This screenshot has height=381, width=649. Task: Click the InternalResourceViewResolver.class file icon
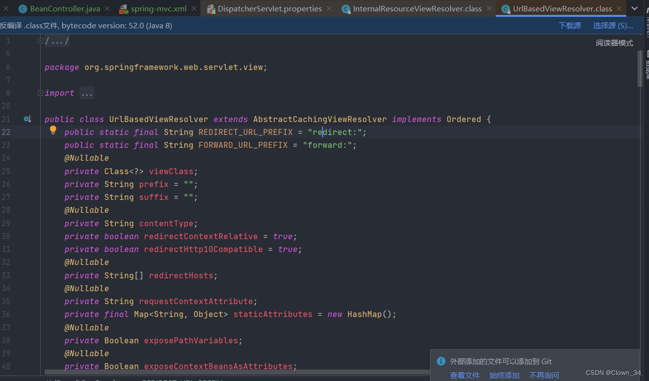(346, 9)
